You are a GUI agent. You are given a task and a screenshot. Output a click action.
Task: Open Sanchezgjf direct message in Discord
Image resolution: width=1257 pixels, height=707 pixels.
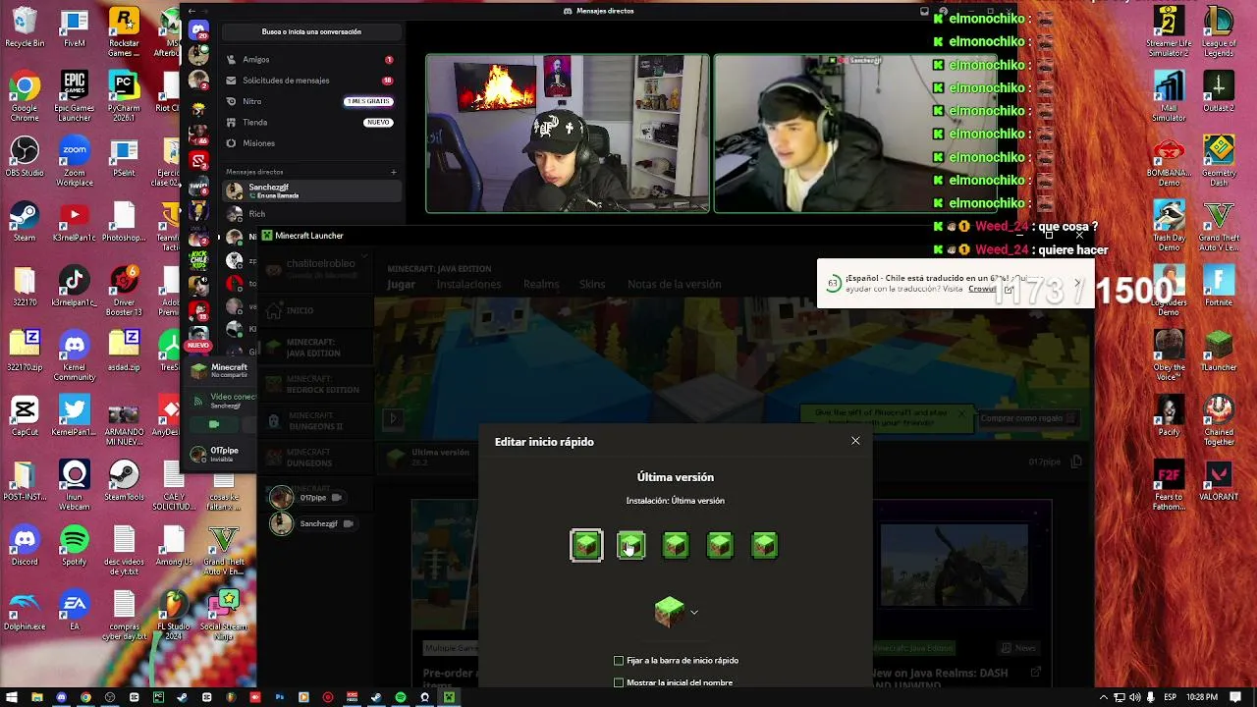310,190
